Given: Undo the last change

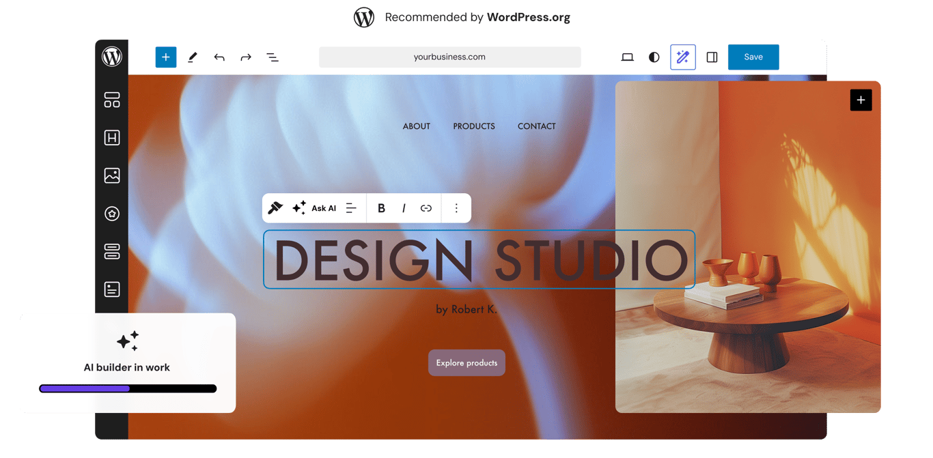Looking at the screenshot, I should (219, 57).
